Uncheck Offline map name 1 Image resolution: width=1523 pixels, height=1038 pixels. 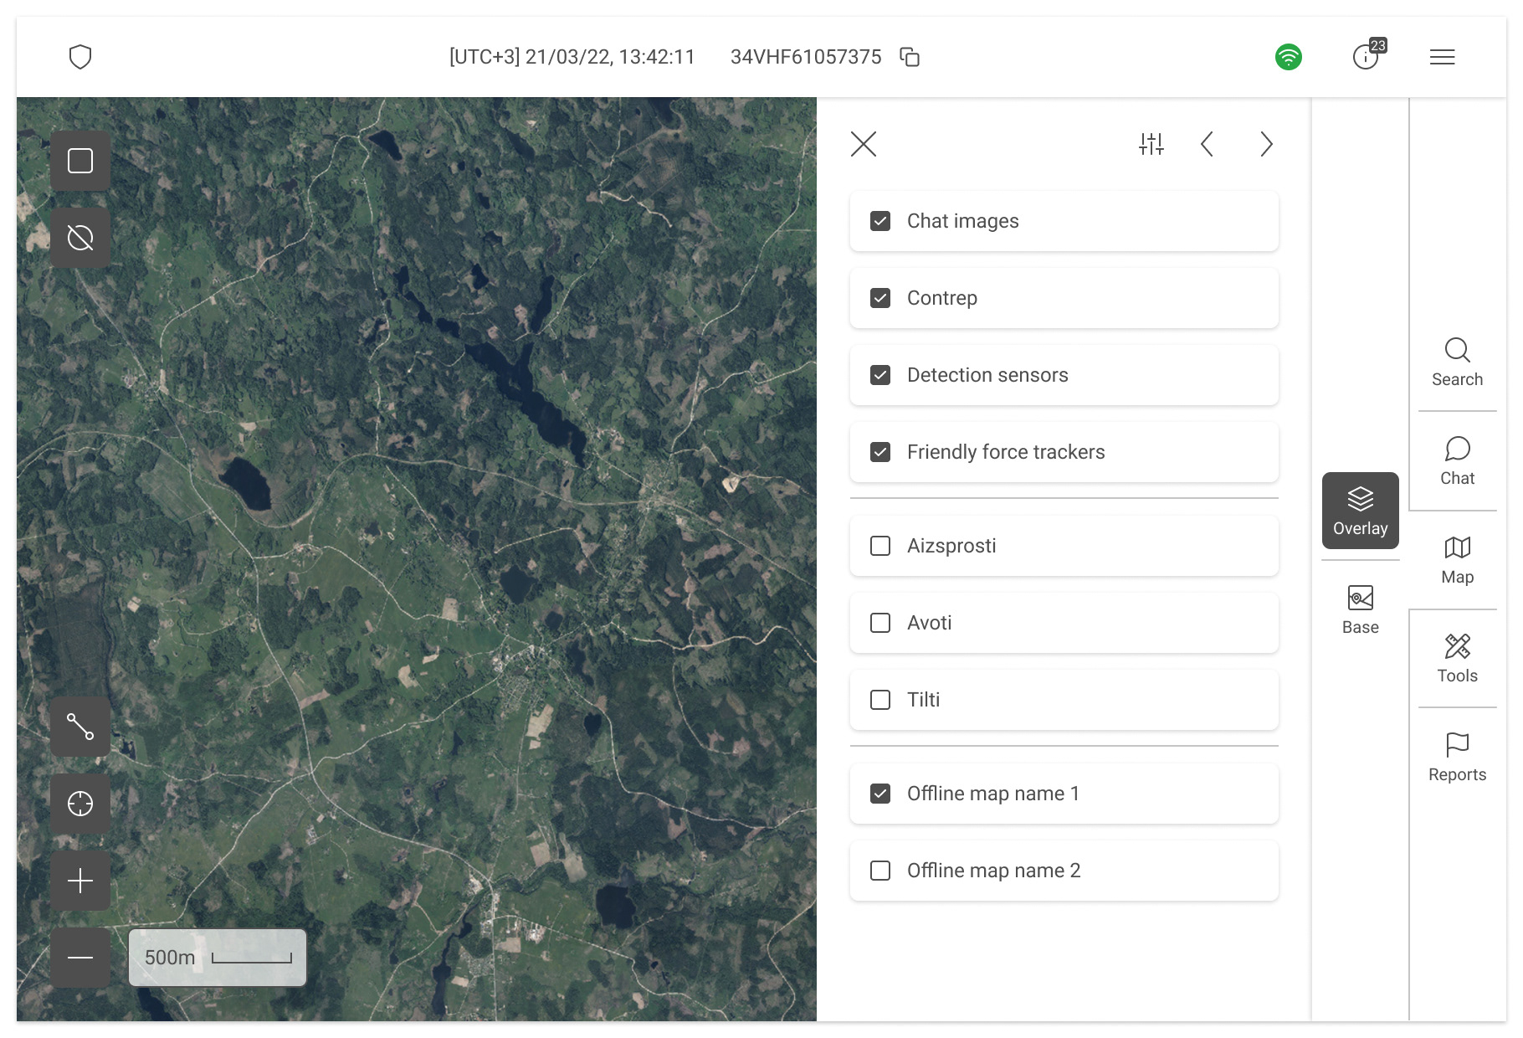pyautogui.click(x=880, y=794)
